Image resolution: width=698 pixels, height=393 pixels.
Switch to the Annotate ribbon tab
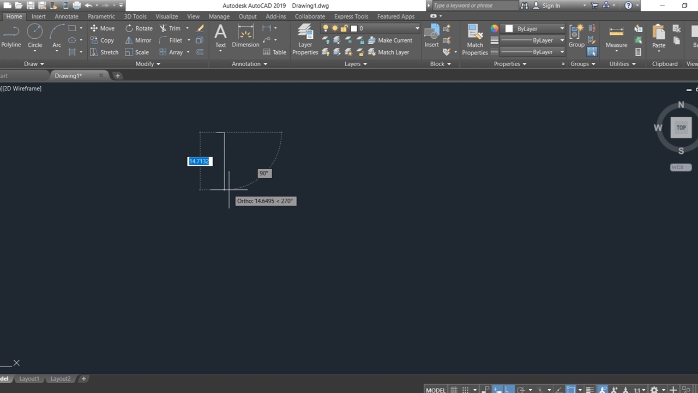[x=67, y=16]
